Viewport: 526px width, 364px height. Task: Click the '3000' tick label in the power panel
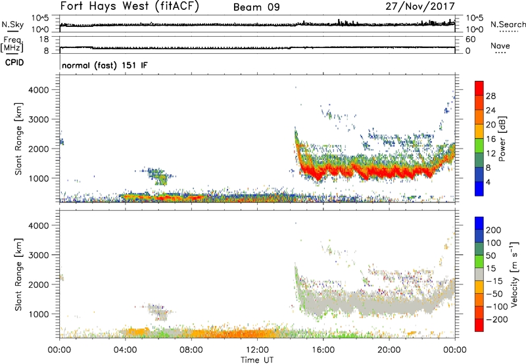click(39, 120)
